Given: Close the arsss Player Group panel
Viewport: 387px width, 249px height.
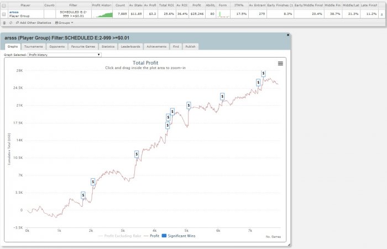Looking at the screenshot, I should [288, 35].
